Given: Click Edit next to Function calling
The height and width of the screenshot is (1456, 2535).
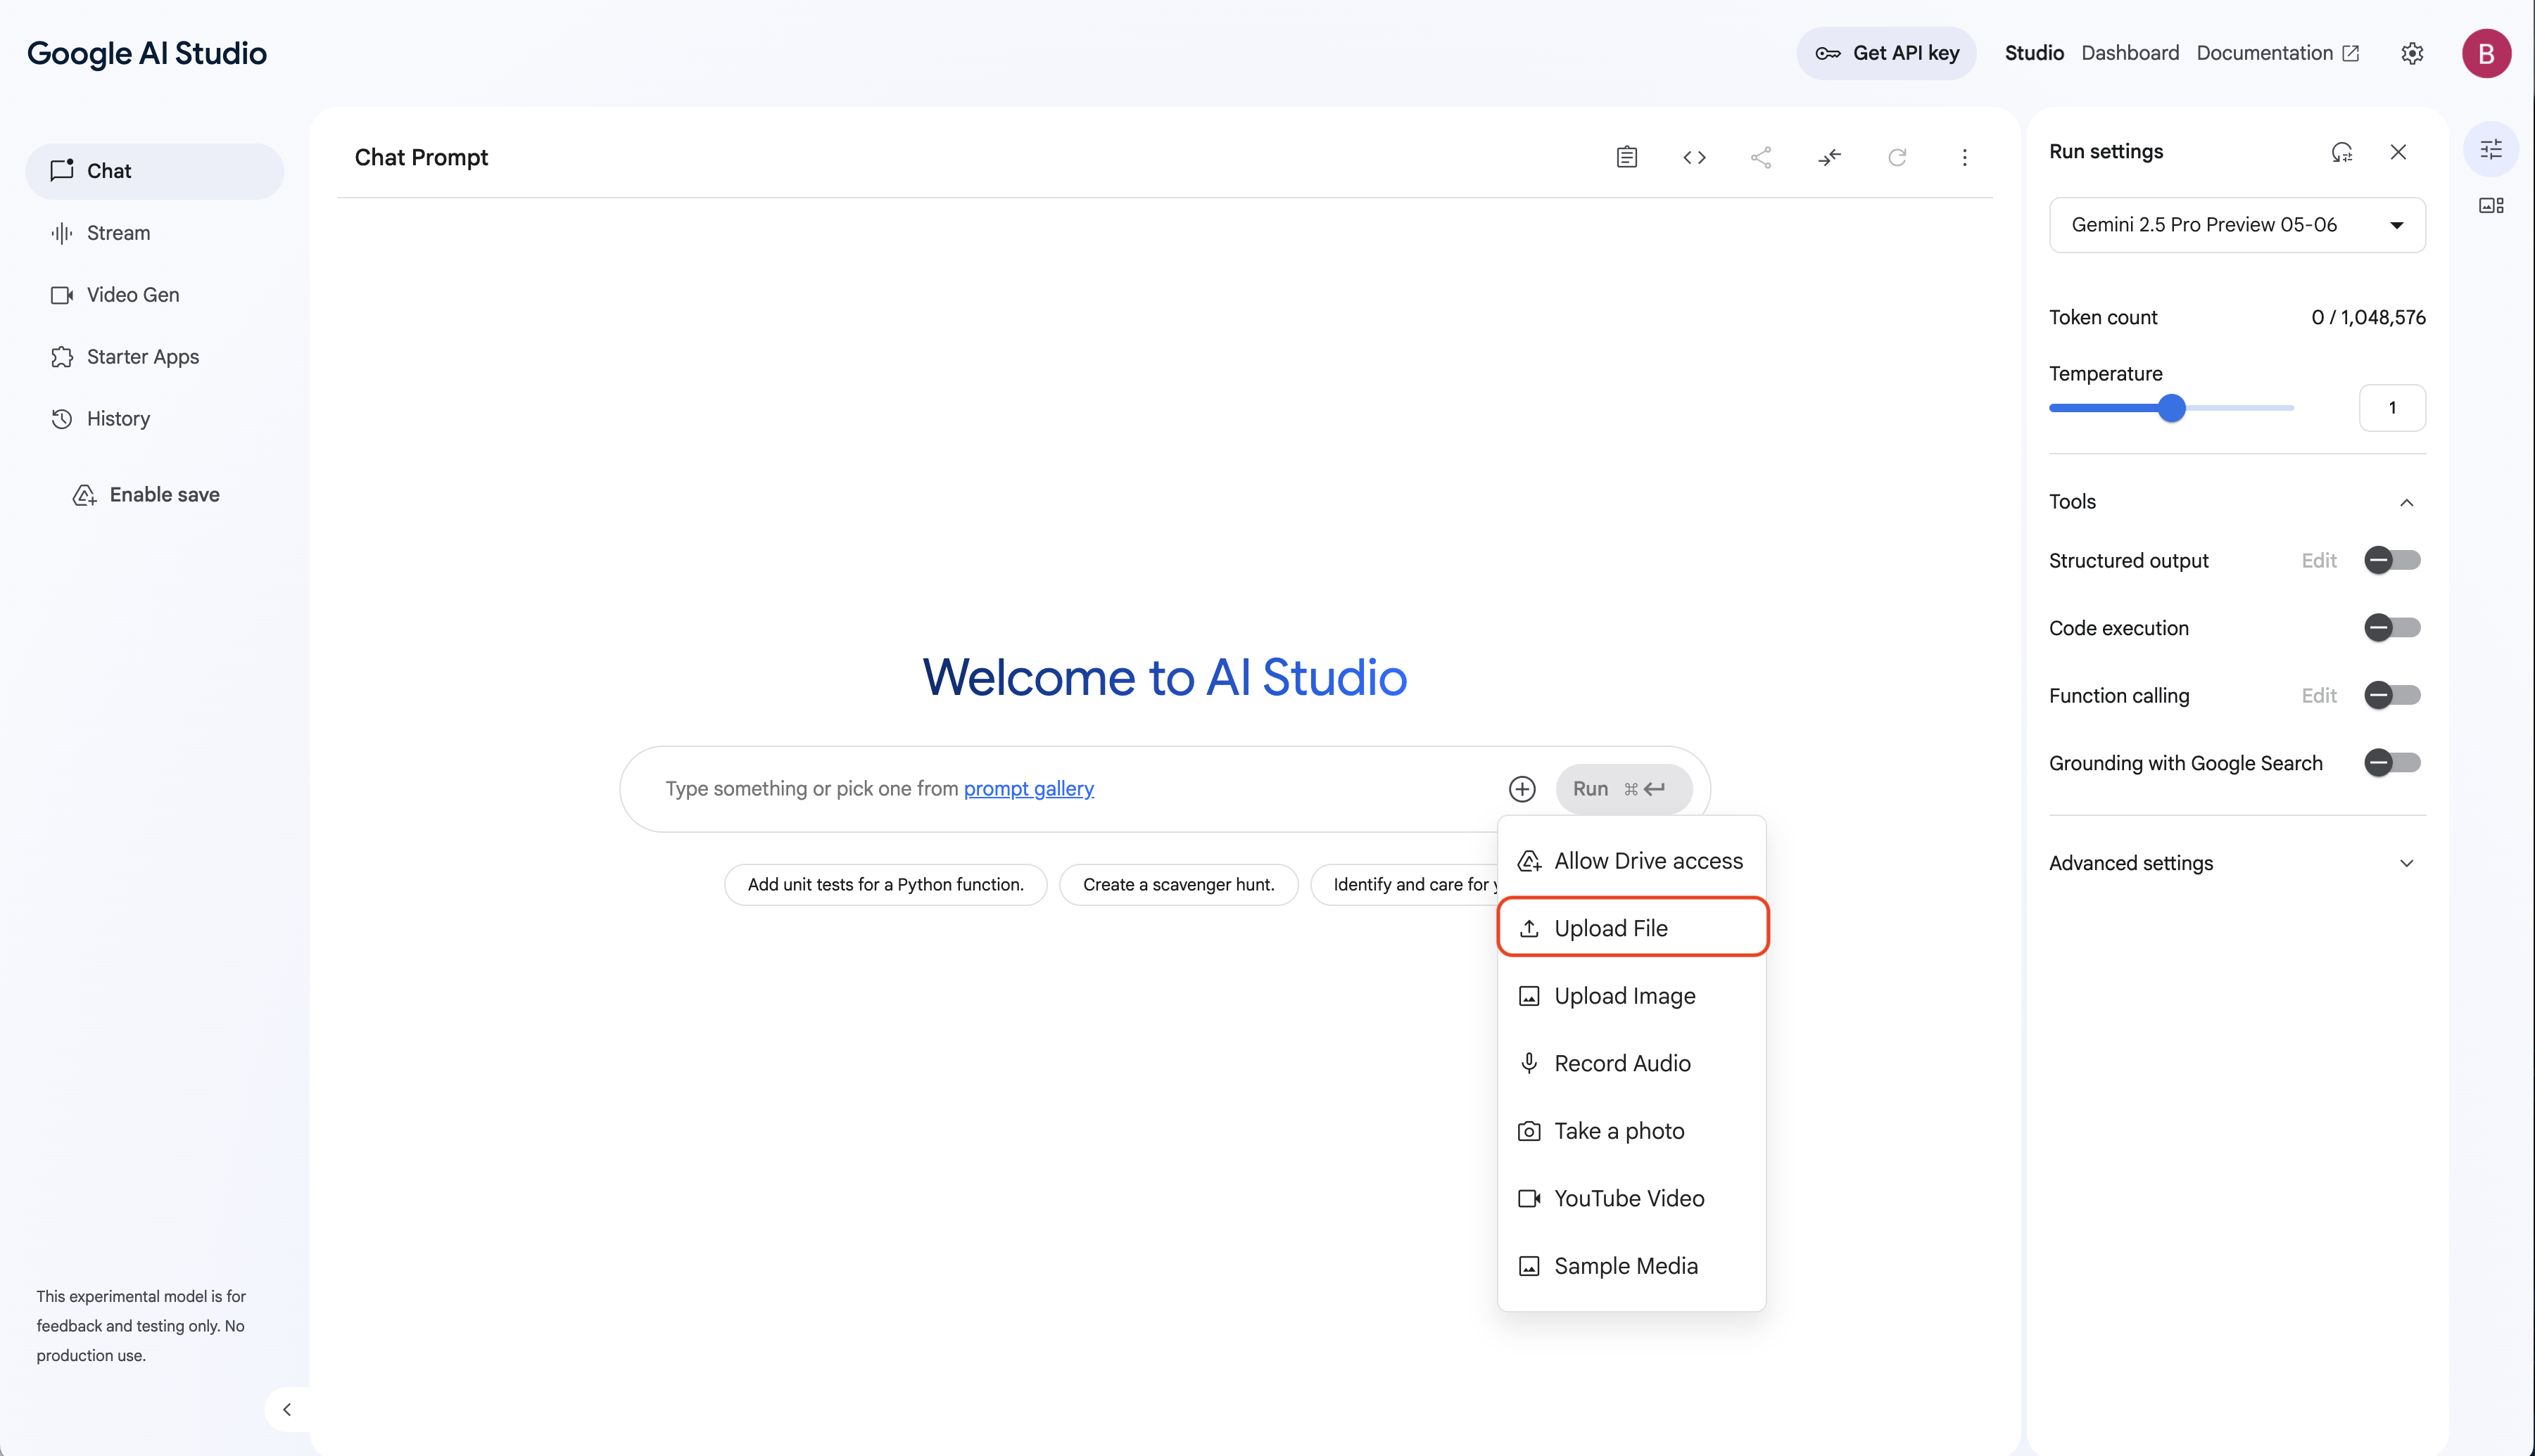Looking at the screenshot, I should click(2319, 696).
